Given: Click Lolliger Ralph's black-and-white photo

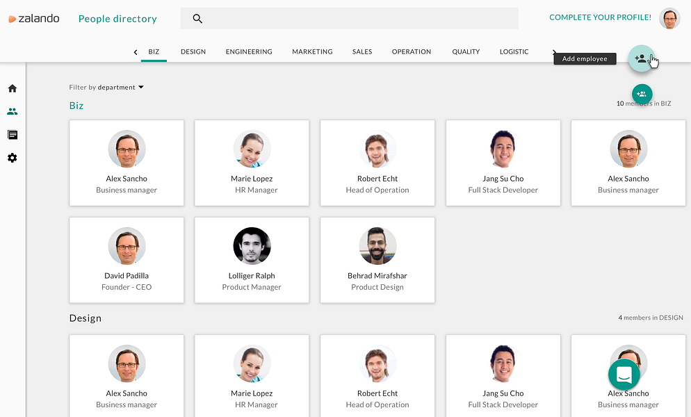Looking at the screenshot, I should point(252,246).
